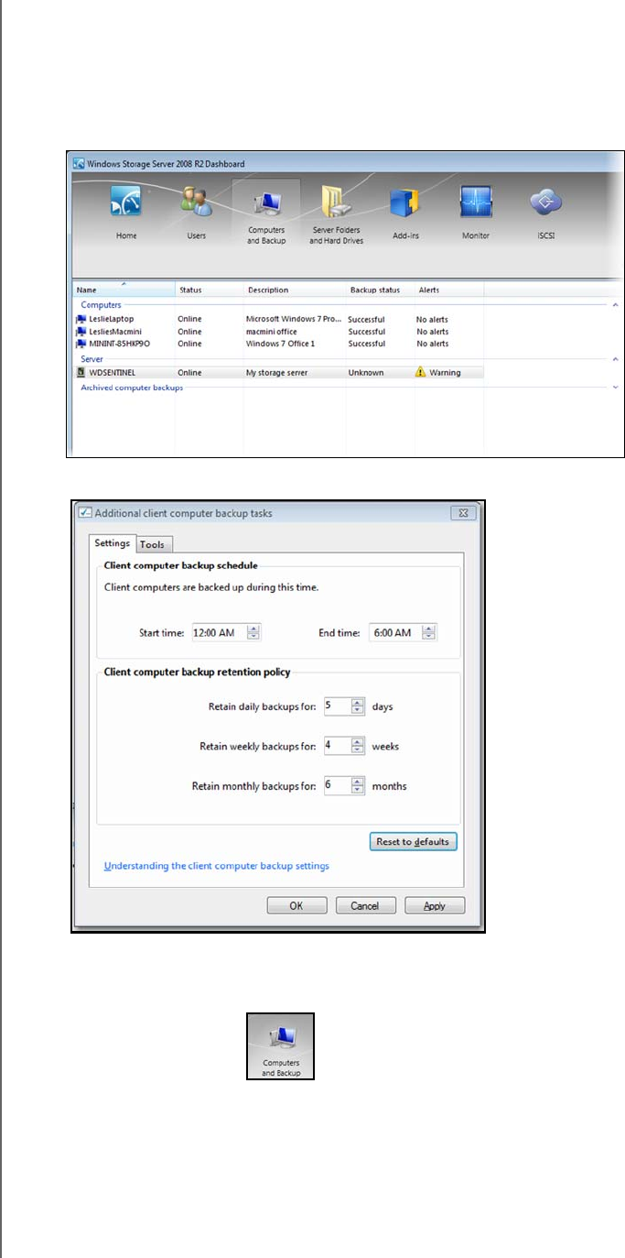Image resolution: width=625 pixels, height=1258 pixels.
Task: Switch to the Tools tab
Action: click(153, 544)
